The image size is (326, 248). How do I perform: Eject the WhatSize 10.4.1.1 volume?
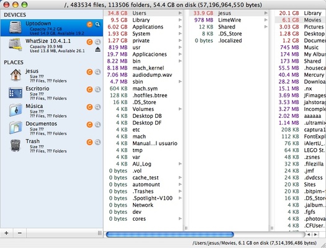(x=97, y=50)
